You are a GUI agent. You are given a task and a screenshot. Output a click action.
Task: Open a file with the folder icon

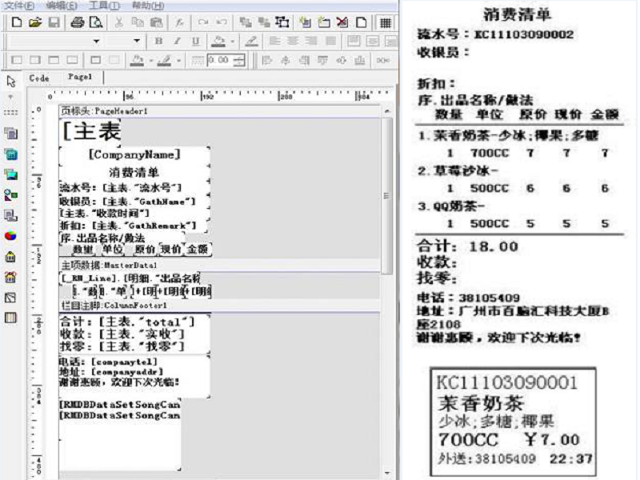point(34,22)
